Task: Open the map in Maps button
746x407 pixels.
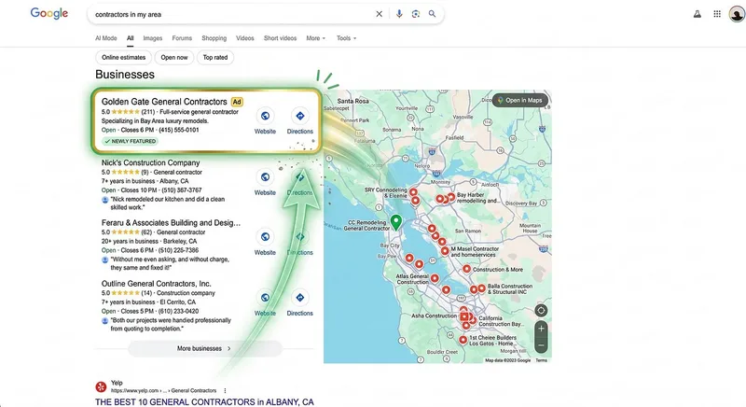Action: 520,100
